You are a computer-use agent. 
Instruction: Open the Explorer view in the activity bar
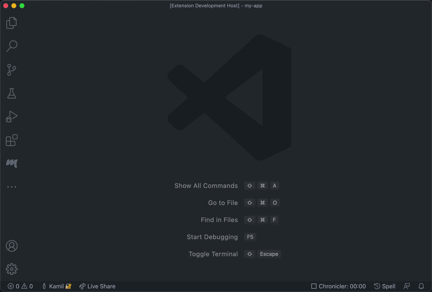tap(11, 23)
